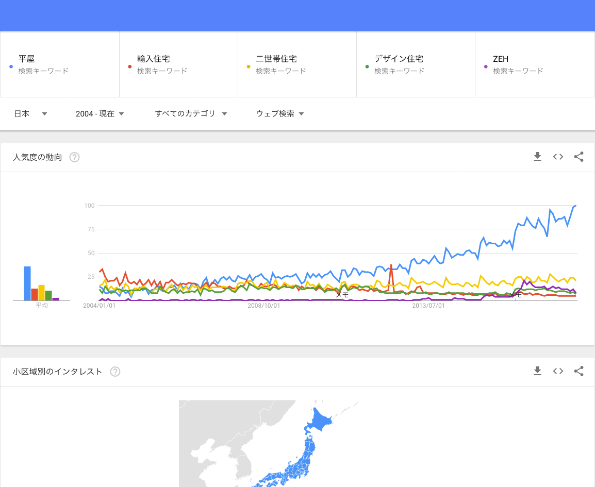Open help for 小区域別のインタレスト
Screen dimensions: 595x487
click(x=115, y=372)
